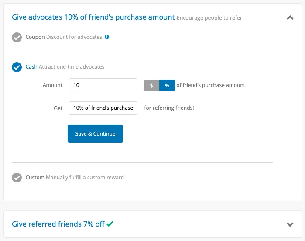The height and width of the screenshot is (241, 305).
Task: Collapse the advocates reward section chevron
Action: 290,18
